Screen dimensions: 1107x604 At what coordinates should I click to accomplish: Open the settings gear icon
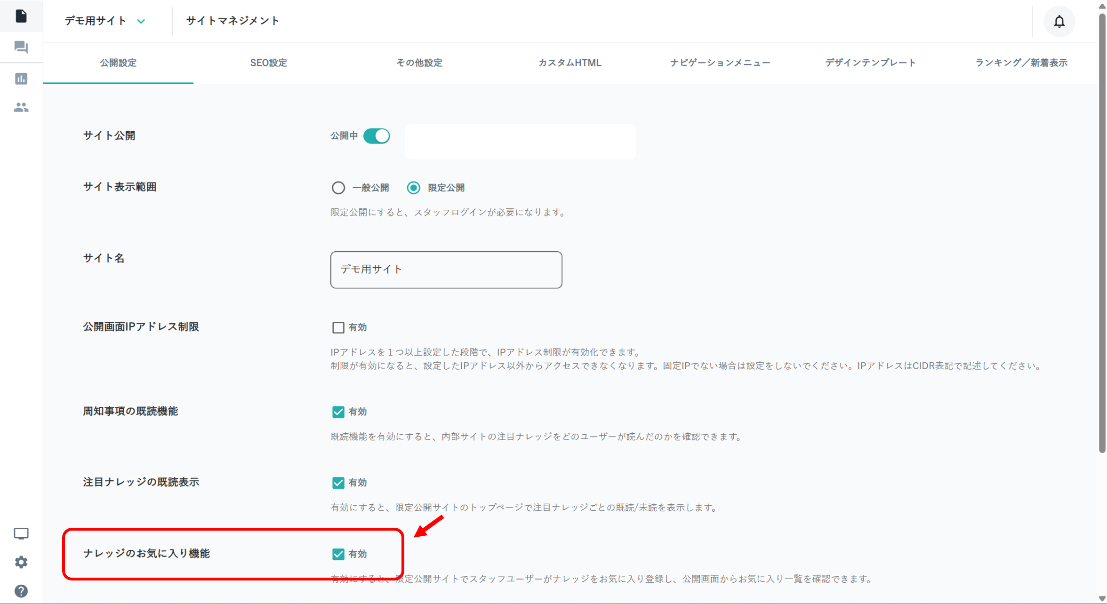pyautogui.click(x=21, y=562)
